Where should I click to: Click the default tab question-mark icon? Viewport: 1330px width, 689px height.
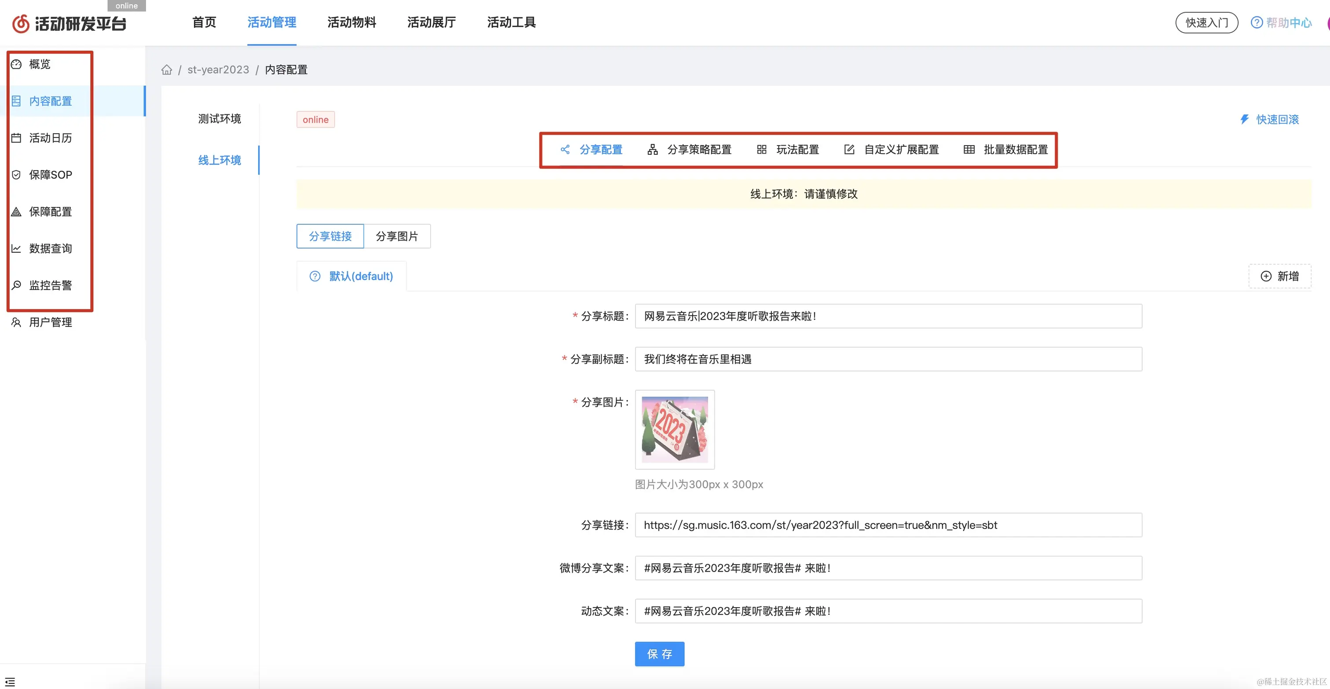tap(315, 276)
